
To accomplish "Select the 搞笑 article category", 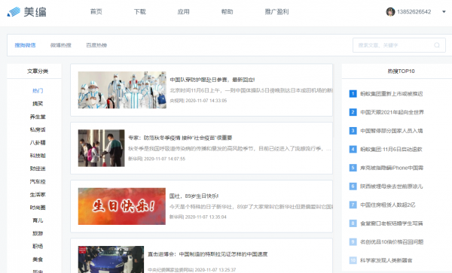I will click(x=38, y=104).
